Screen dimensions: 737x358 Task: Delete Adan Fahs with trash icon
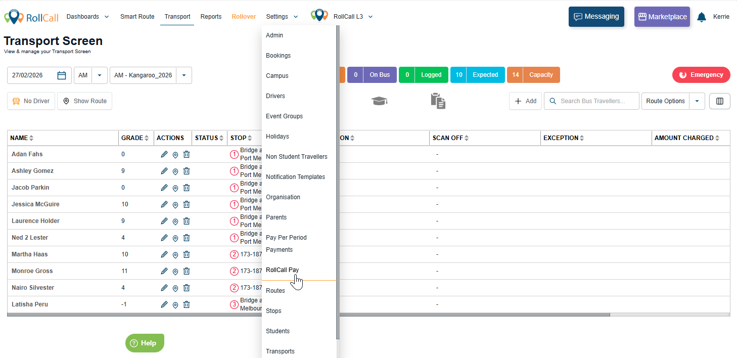[187, 154]
